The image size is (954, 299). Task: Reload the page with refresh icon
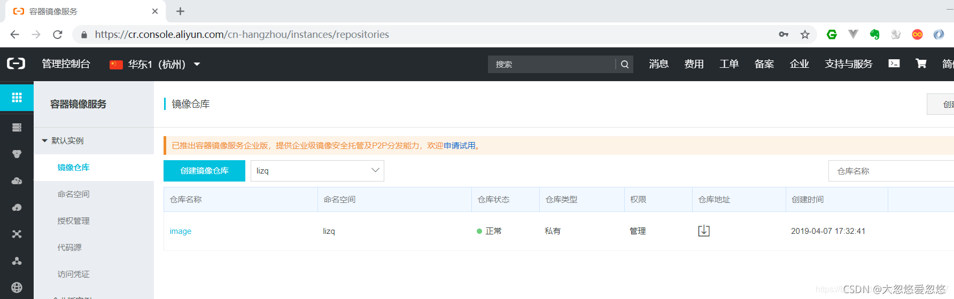[58, 35]
